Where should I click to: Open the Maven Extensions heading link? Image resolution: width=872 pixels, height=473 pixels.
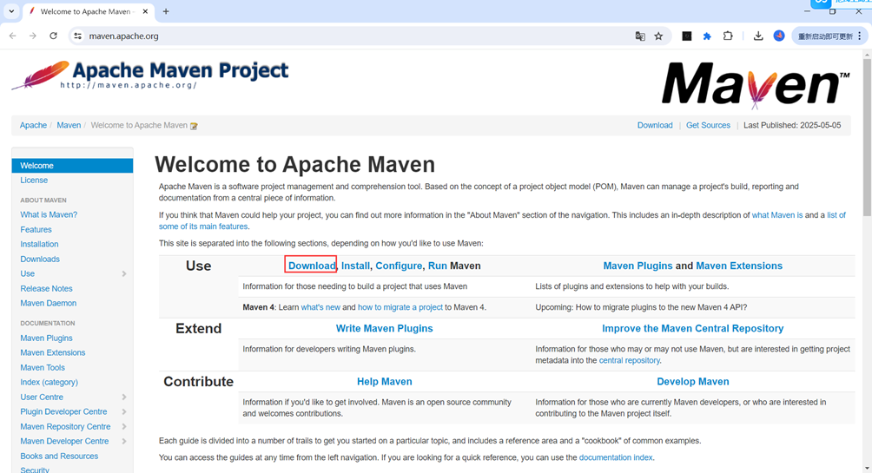(739, 266)
